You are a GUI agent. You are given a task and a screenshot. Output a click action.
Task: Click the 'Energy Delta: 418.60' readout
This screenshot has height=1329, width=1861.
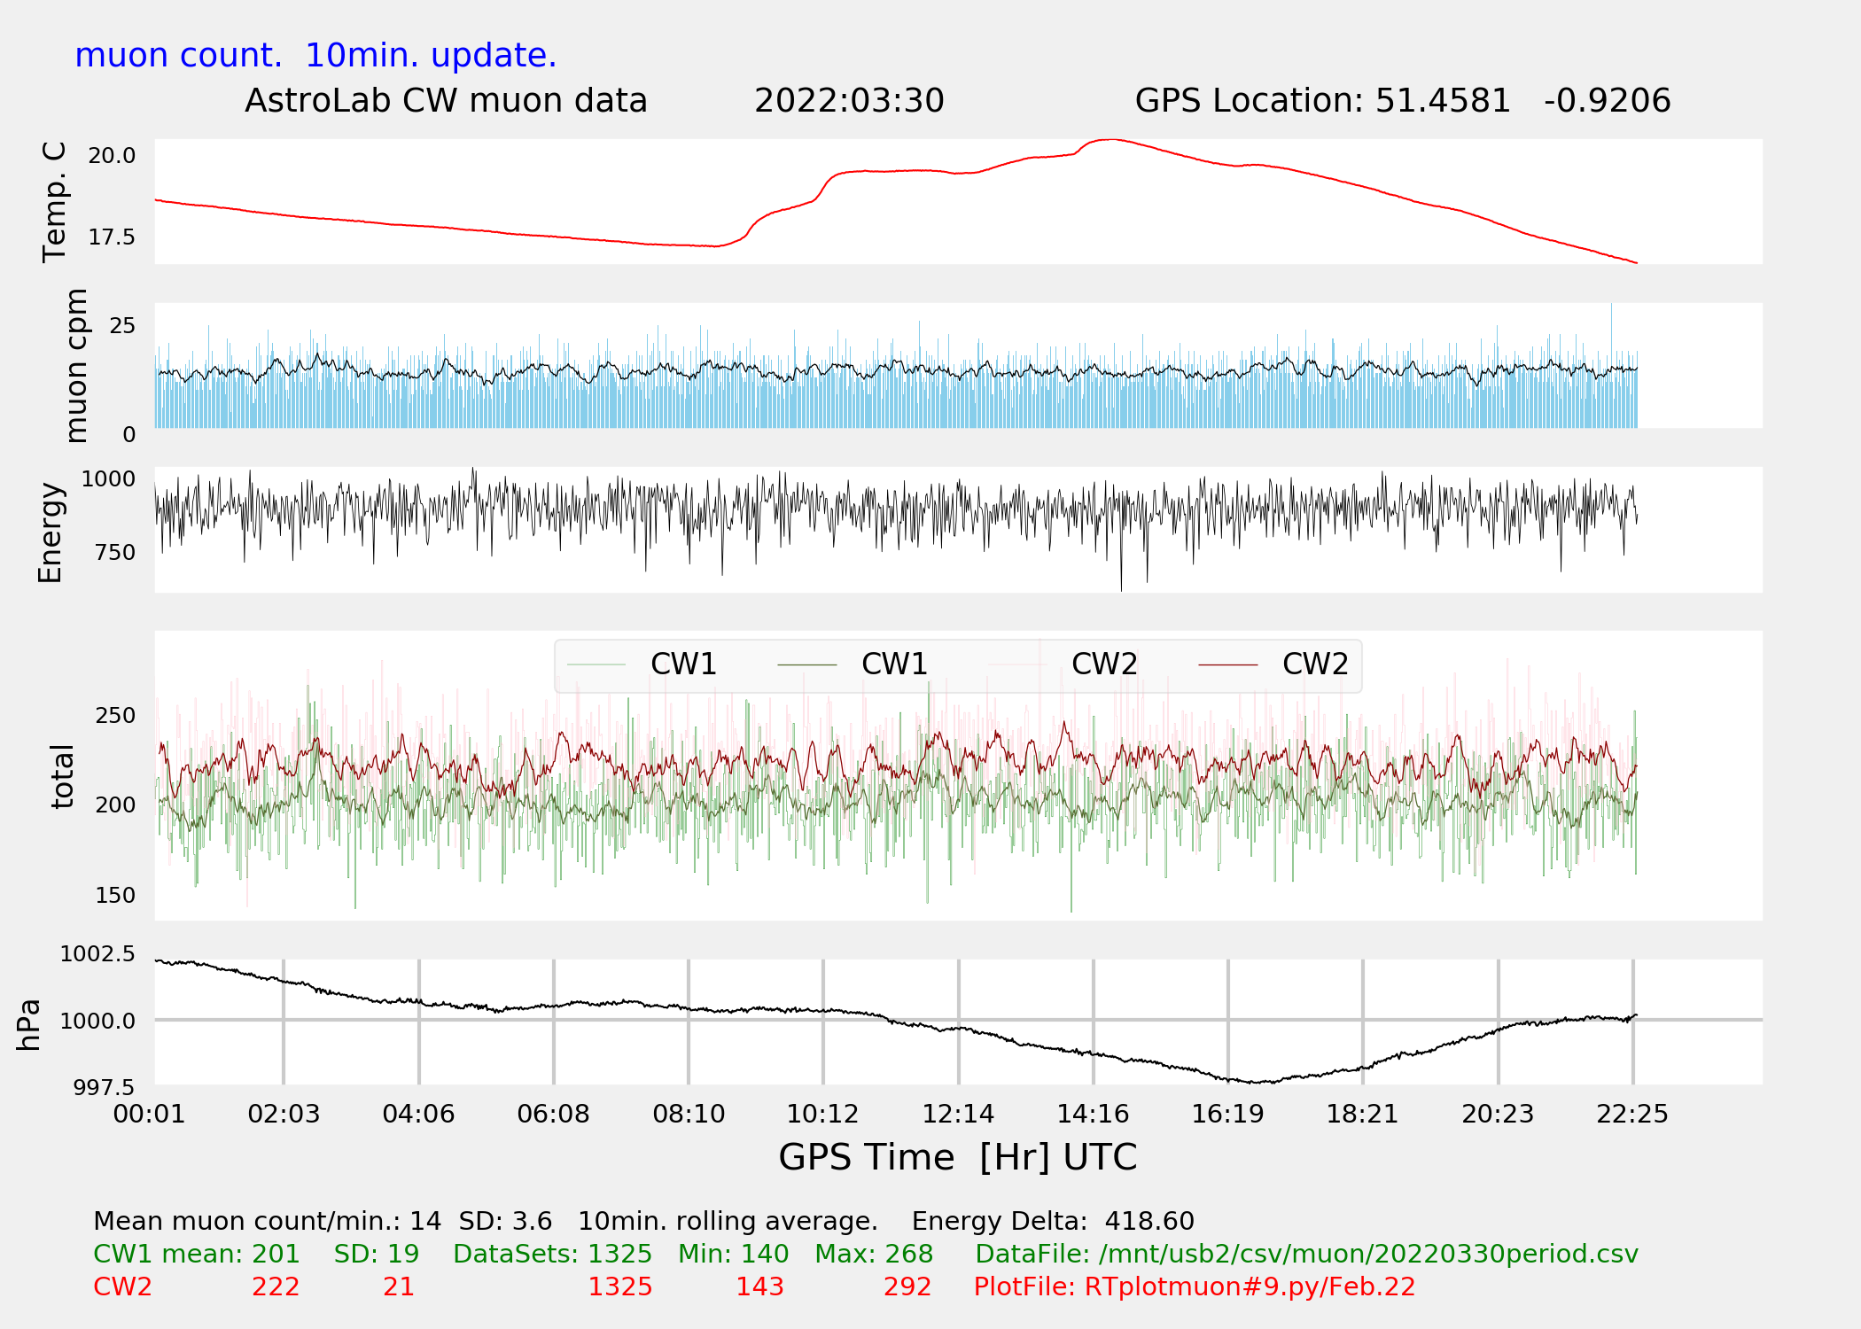click(x=1052, y=1221)
